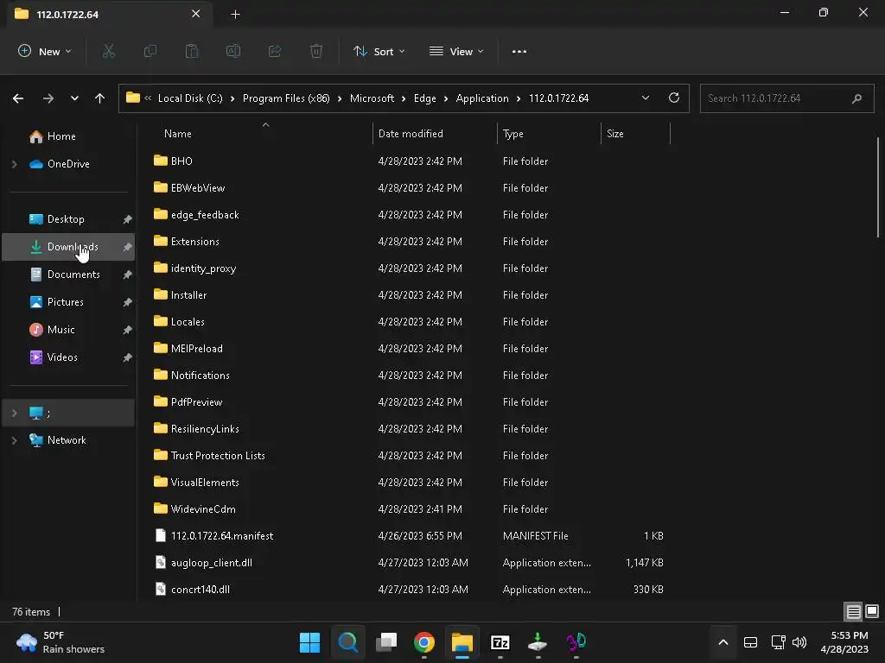Go forward with the right arrow

click(x=48, y=98)
